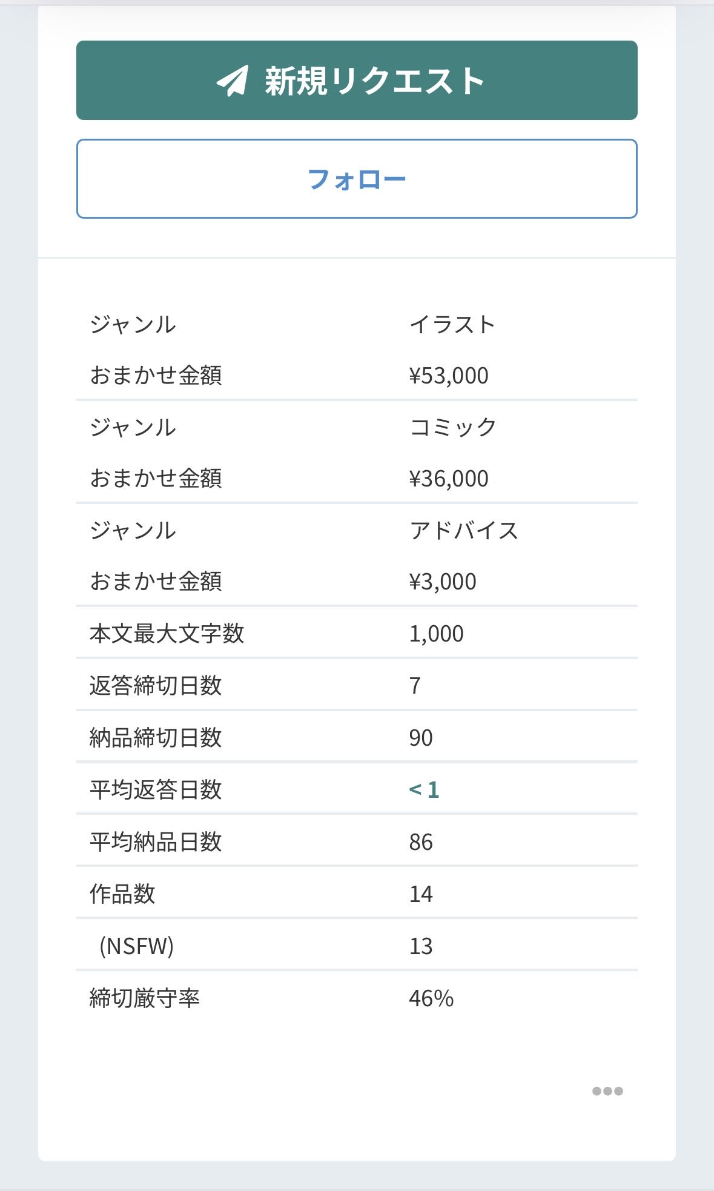
Task: Click the 1,000 max character count value
Action: 436,634
